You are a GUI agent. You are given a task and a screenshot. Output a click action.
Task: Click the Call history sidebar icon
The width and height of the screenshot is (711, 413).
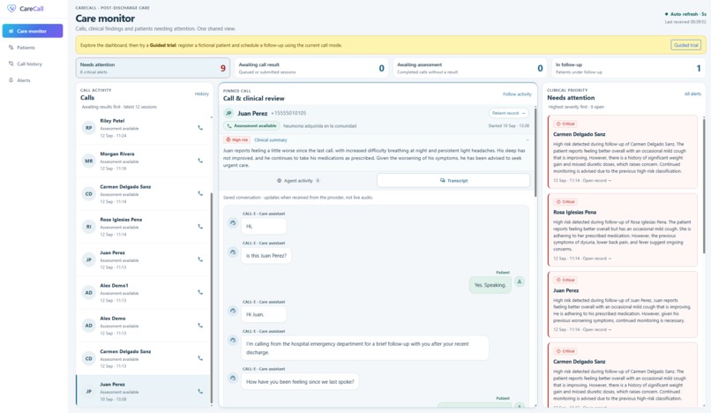[x=11, y=64]
